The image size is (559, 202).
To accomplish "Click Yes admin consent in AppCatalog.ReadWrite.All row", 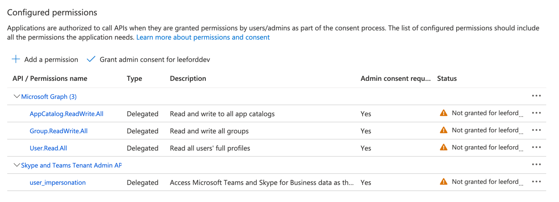I will pos(366,114).
